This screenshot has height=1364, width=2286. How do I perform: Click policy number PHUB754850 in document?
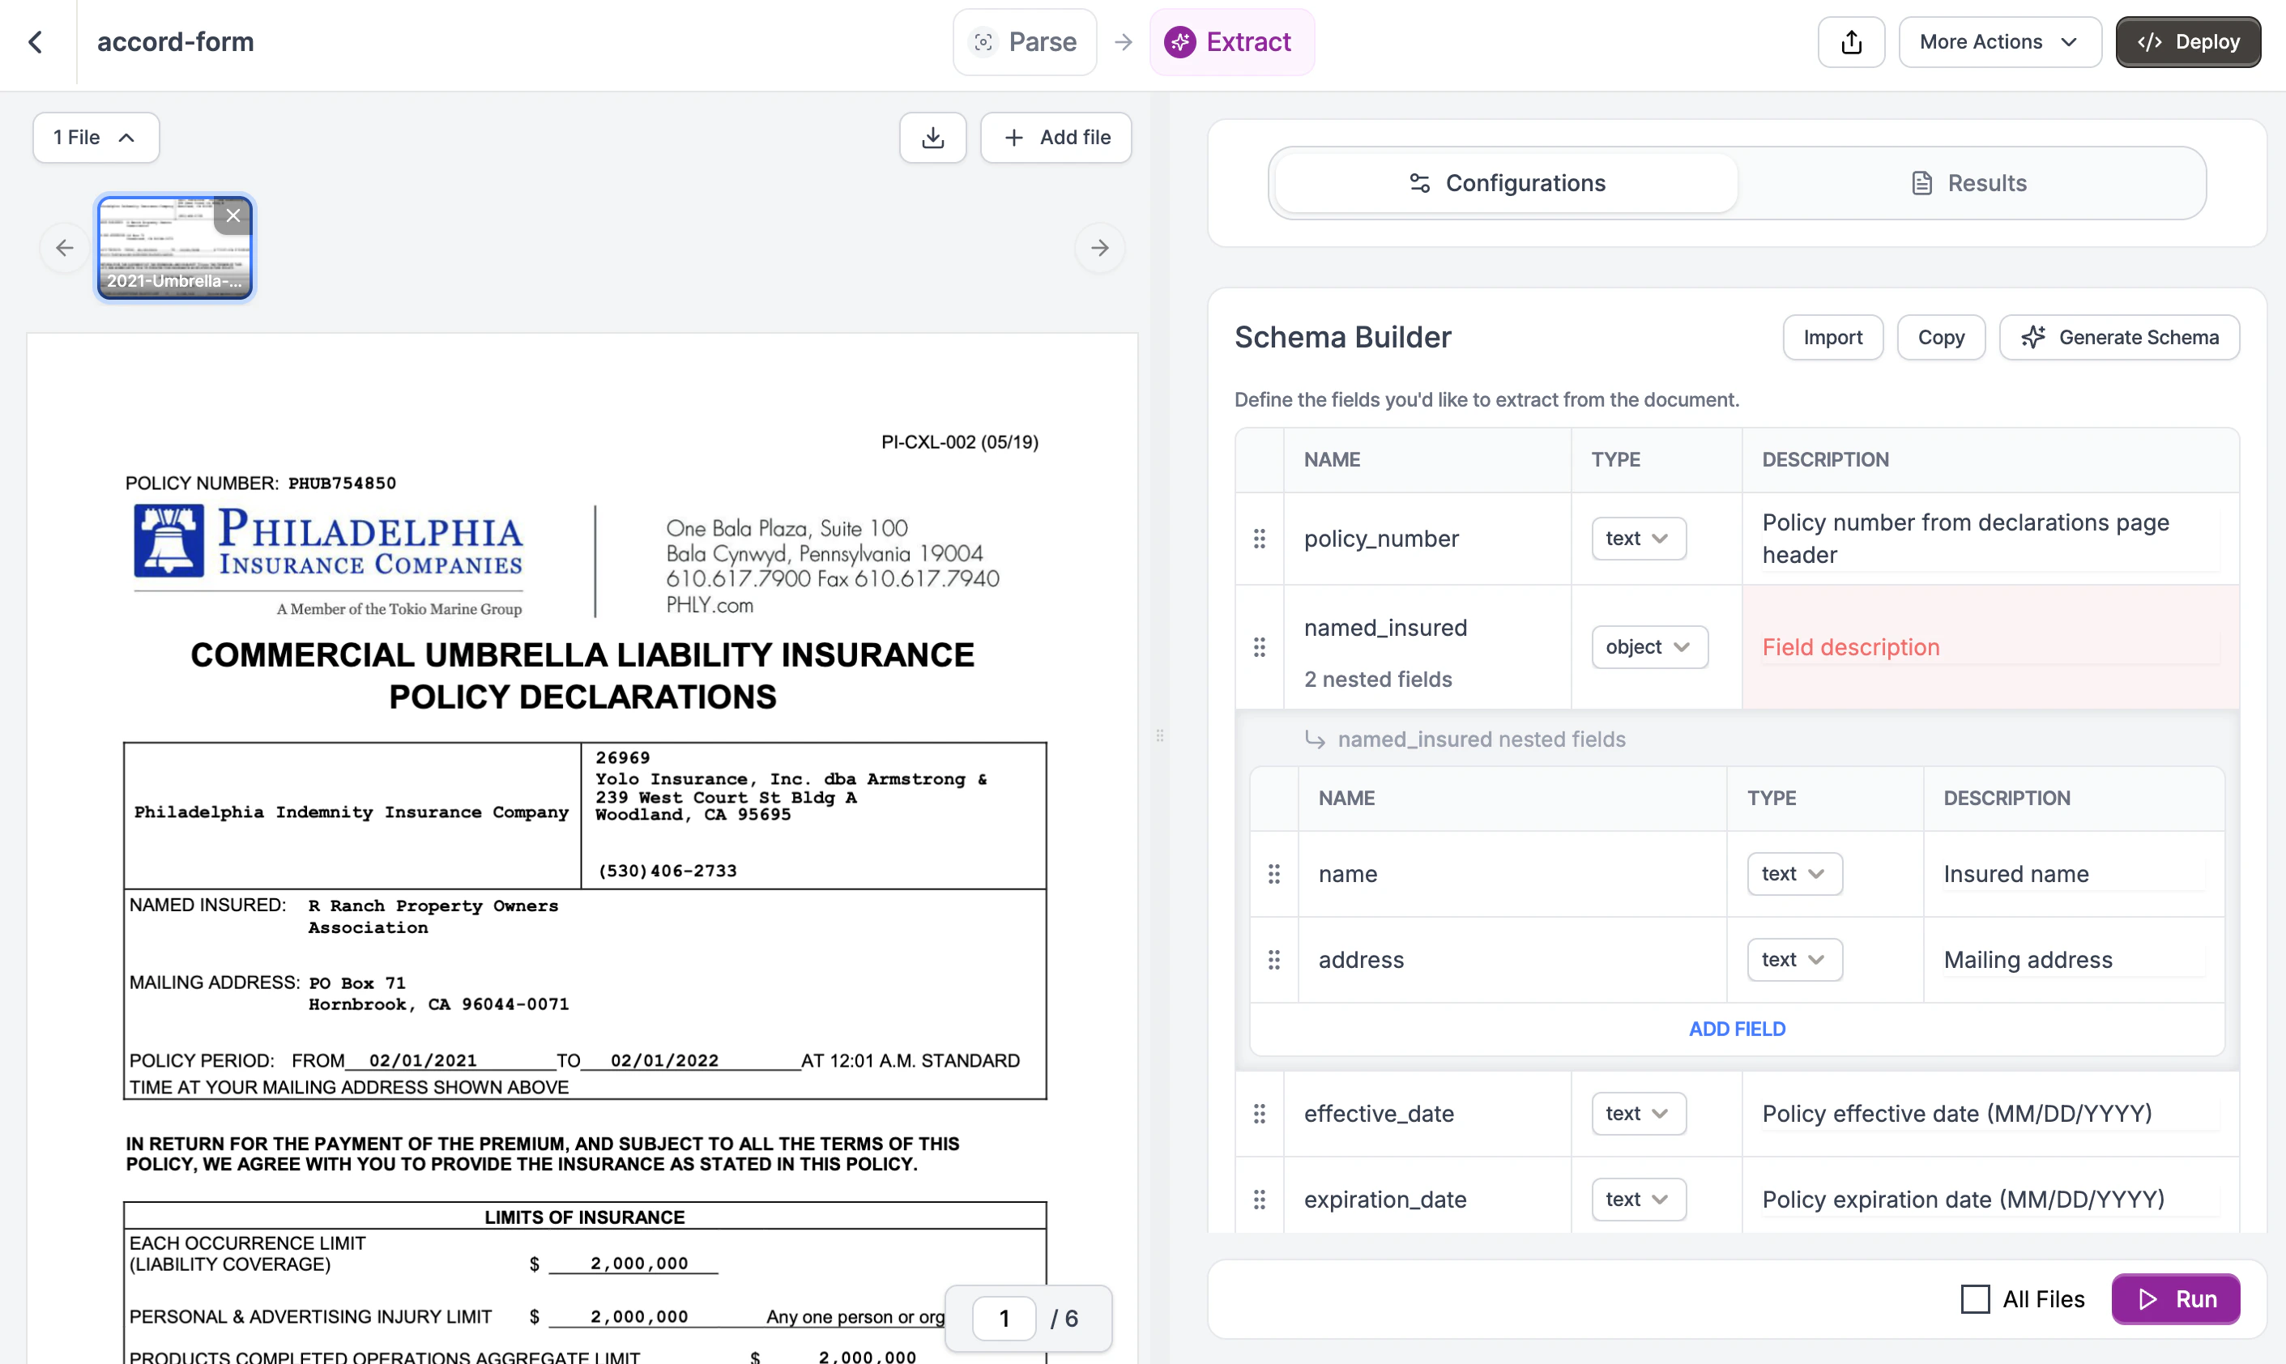(342, 483)
